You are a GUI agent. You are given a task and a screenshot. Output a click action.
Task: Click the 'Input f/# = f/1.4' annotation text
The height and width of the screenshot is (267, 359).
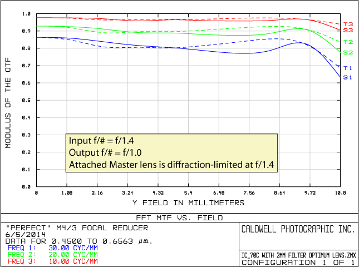(101, 140)
